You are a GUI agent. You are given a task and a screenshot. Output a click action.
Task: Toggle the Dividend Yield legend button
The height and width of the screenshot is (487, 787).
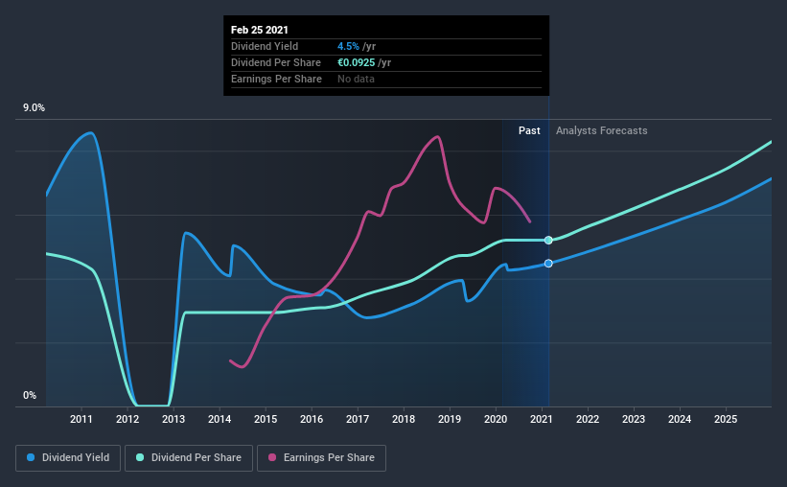point(68,458)
